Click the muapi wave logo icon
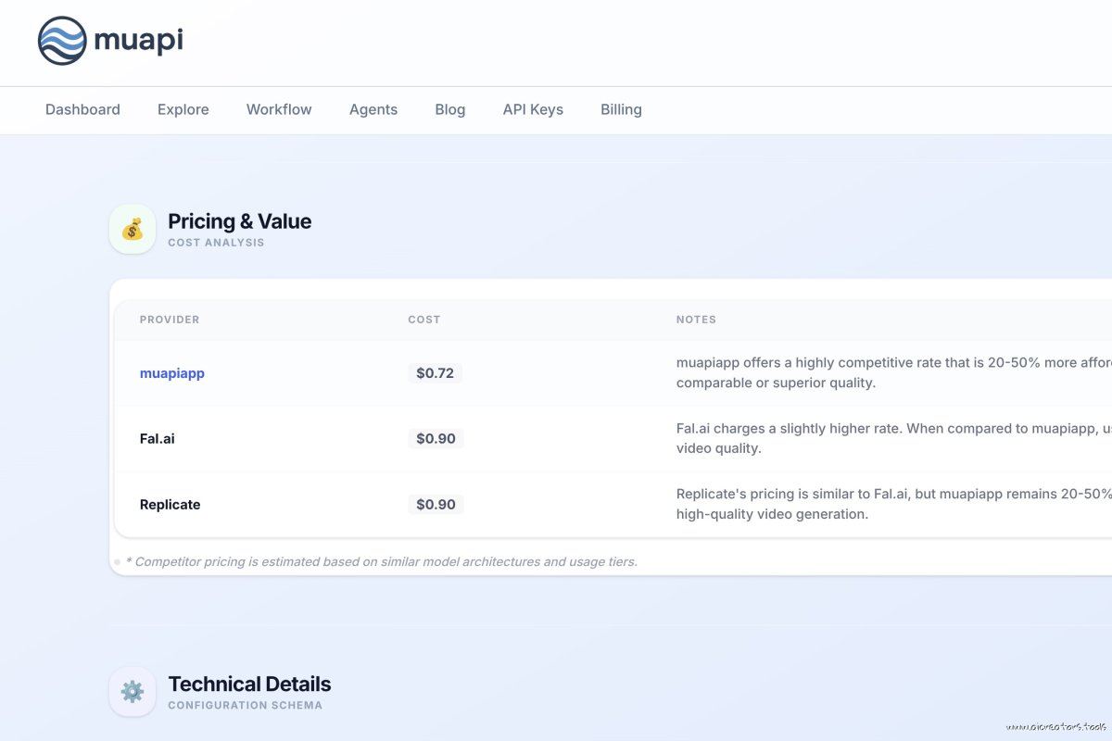The image size is (1112, 741). (61, 41)
